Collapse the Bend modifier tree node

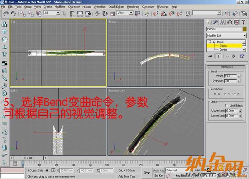pos(214,42)
